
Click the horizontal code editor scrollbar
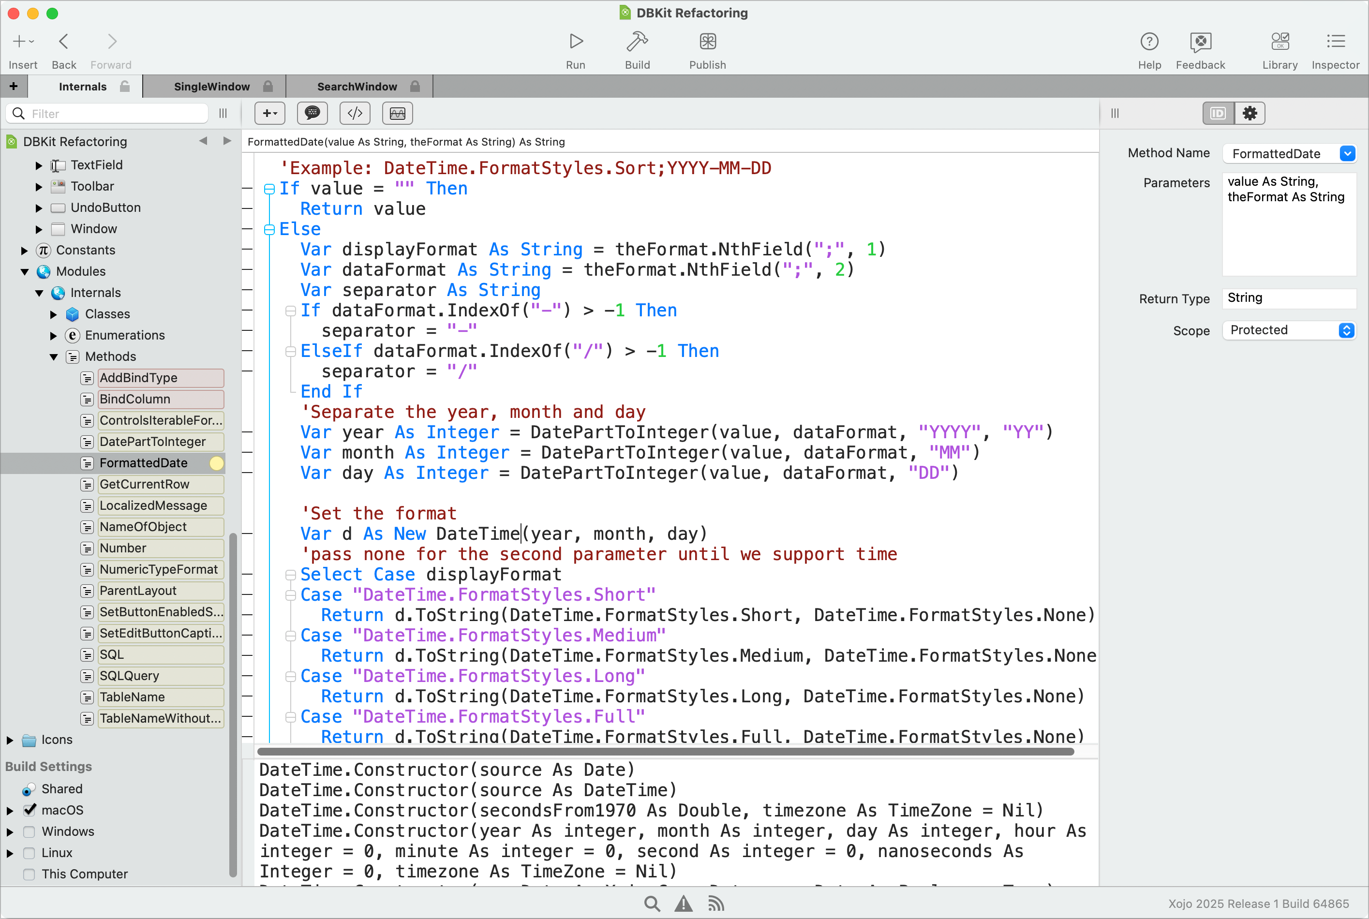pos(665,751)
